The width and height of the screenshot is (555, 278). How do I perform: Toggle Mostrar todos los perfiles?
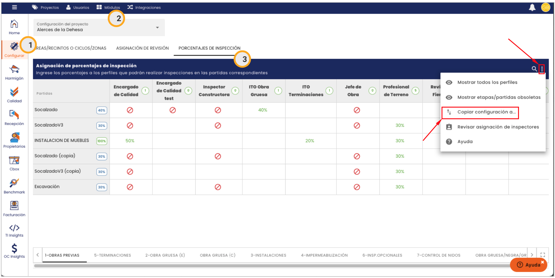[487, 83]
